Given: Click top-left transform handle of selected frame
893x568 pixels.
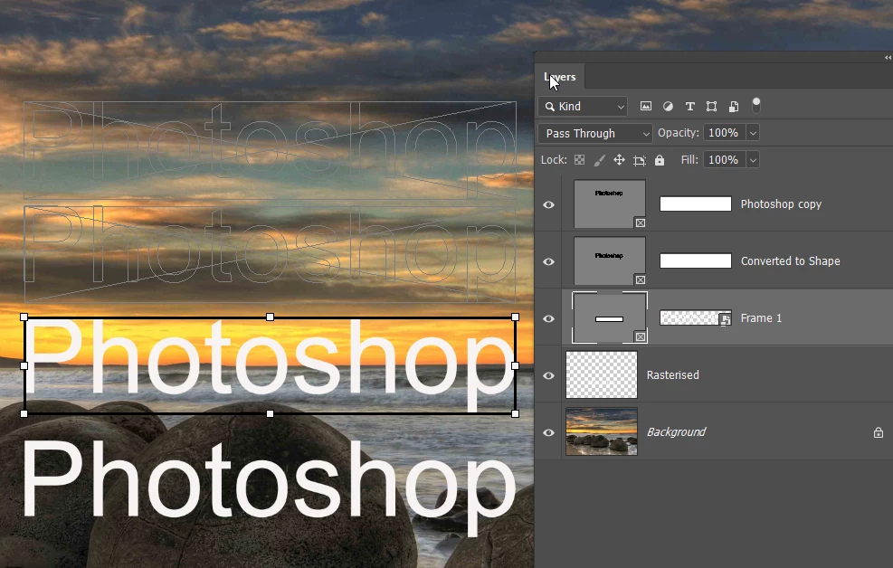Looking at the screenshot, I should [x=24, y=317].
